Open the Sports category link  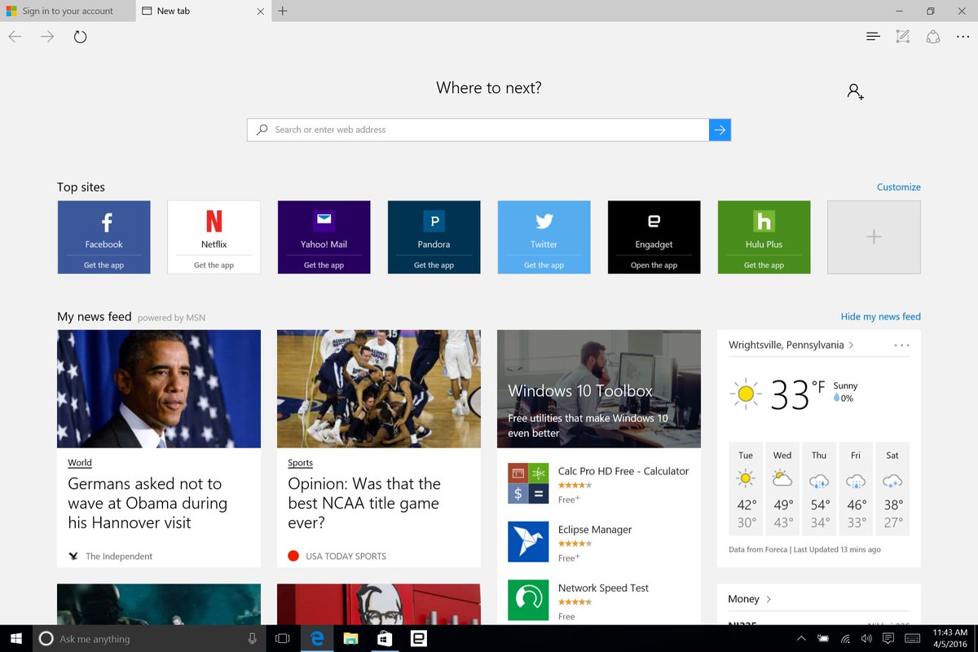[300, 463]
